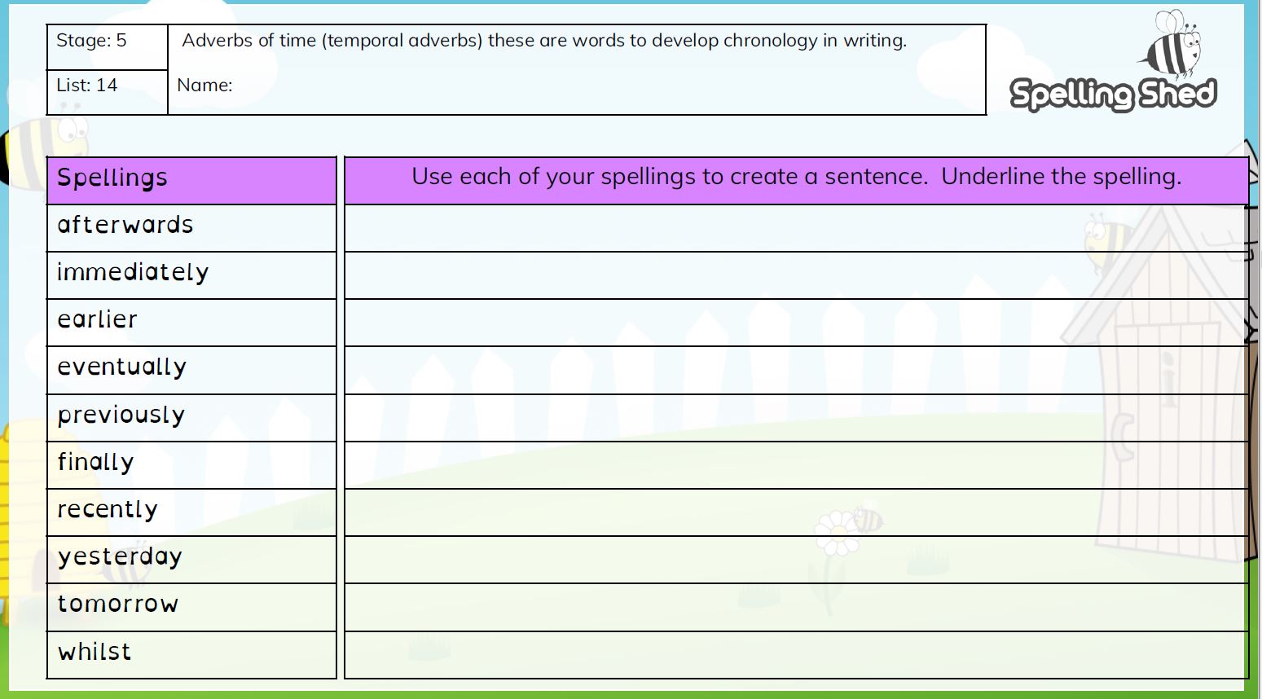The image size is (1262, 699).
Task: Click the sentence line for afterwards
Action: pyautogui.click(x=795, y=228)
